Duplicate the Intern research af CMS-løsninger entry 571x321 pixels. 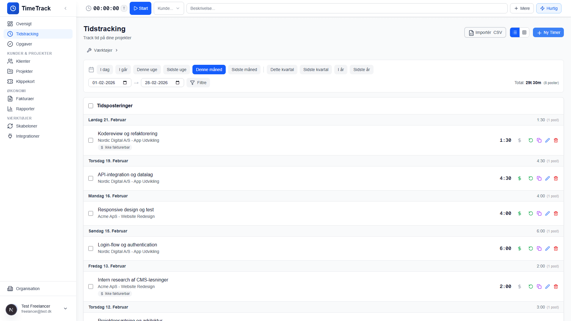tap(539, 287)
